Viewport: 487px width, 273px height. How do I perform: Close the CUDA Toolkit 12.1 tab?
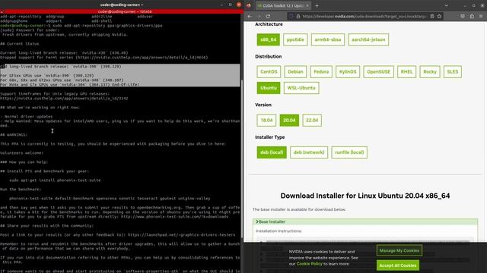click(307, 5)
